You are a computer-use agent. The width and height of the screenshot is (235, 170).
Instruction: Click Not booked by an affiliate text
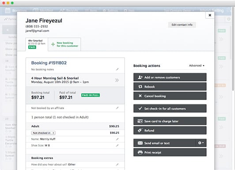[x=48, y=108]
